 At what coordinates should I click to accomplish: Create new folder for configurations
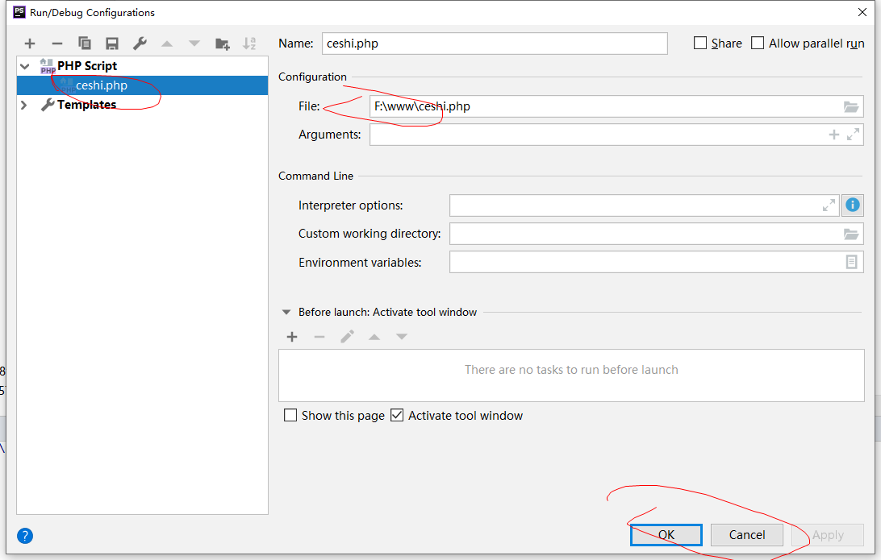pyautogui.click(x=223, y=44)
